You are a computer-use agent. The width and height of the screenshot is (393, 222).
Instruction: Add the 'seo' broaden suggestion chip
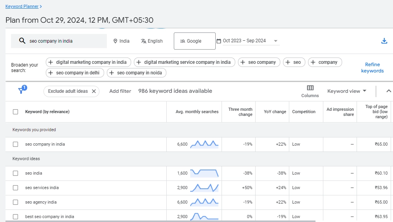[294, 62]
